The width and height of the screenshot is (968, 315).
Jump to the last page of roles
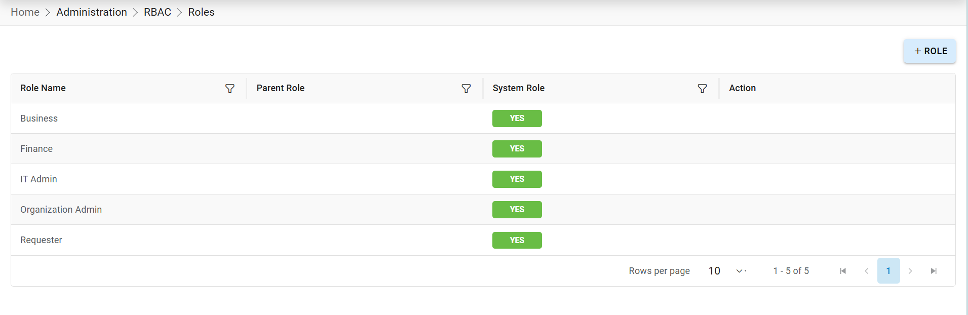934,271
